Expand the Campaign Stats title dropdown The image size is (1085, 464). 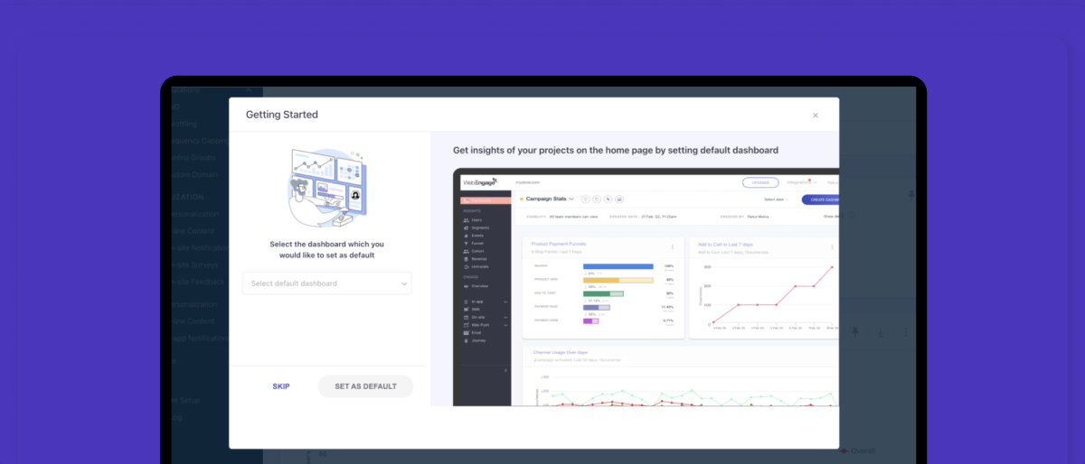(571, 199)
